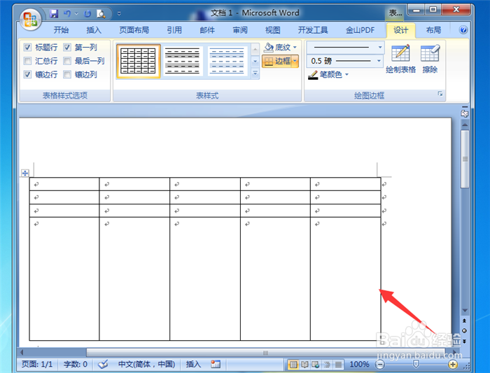Customize the quick access toolbar dropdown
The width and height of the screenshot is (490, 373).
coord(119,13)
